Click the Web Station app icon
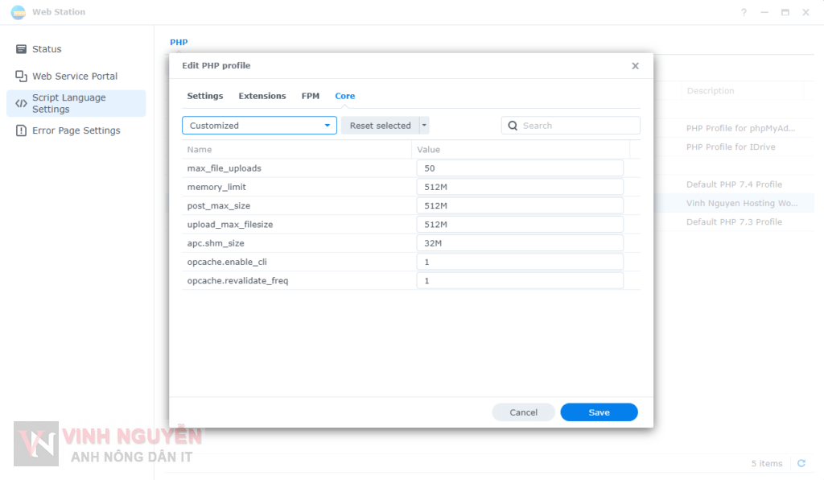This screenshot has height=480, width=824. click(18, 12)
